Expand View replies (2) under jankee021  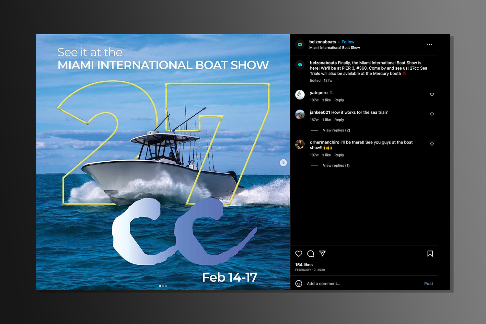(x=336, y=130)
